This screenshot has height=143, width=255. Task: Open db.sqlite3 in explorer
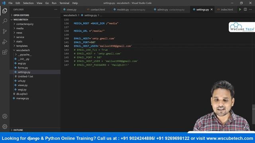click(x=35, y=94)
